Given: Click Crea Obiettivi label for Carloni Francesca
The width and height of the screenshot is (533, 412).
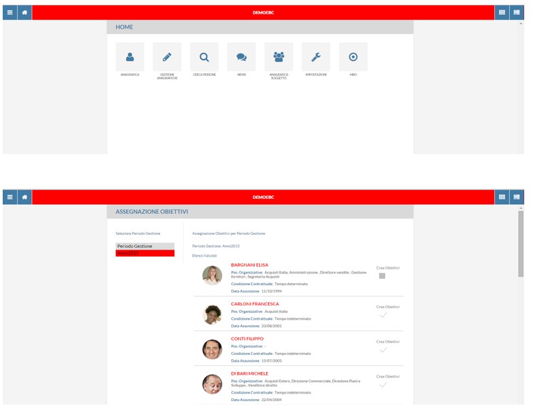Looking at the screenshot, I should [x=387, y=307].
